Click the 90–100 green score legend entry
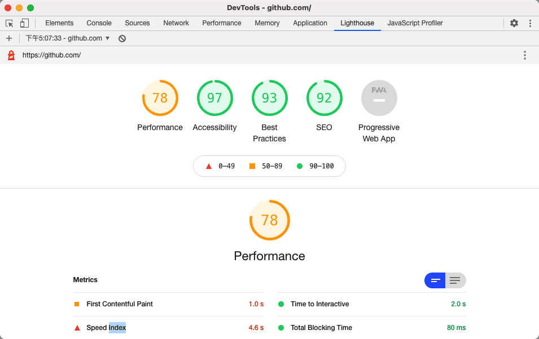The image size is (539, 339). pyautogui.click(x=315, y=166)
